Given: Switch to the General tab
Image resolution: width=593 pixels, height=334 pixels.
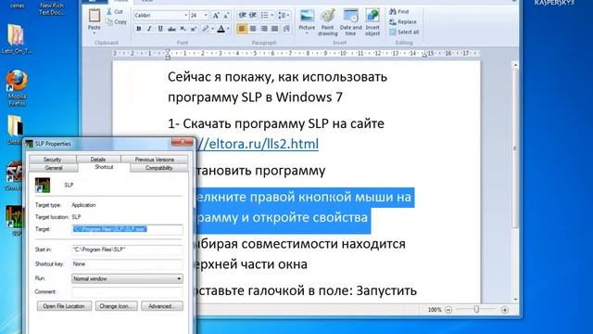Looking at the screenshot, I should click(54, 168).
